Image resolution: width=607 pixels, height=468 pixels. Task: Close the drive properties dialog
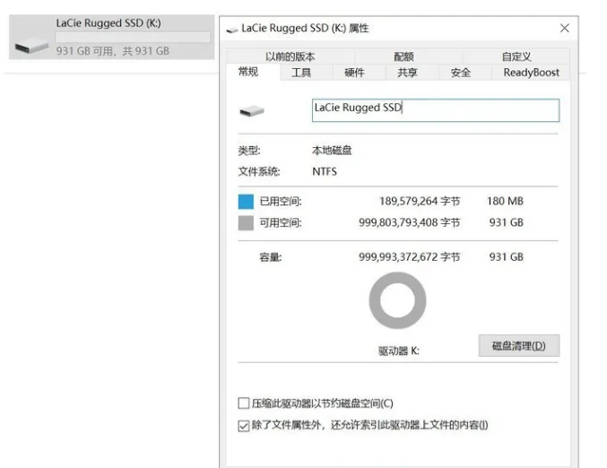(564, 29)
